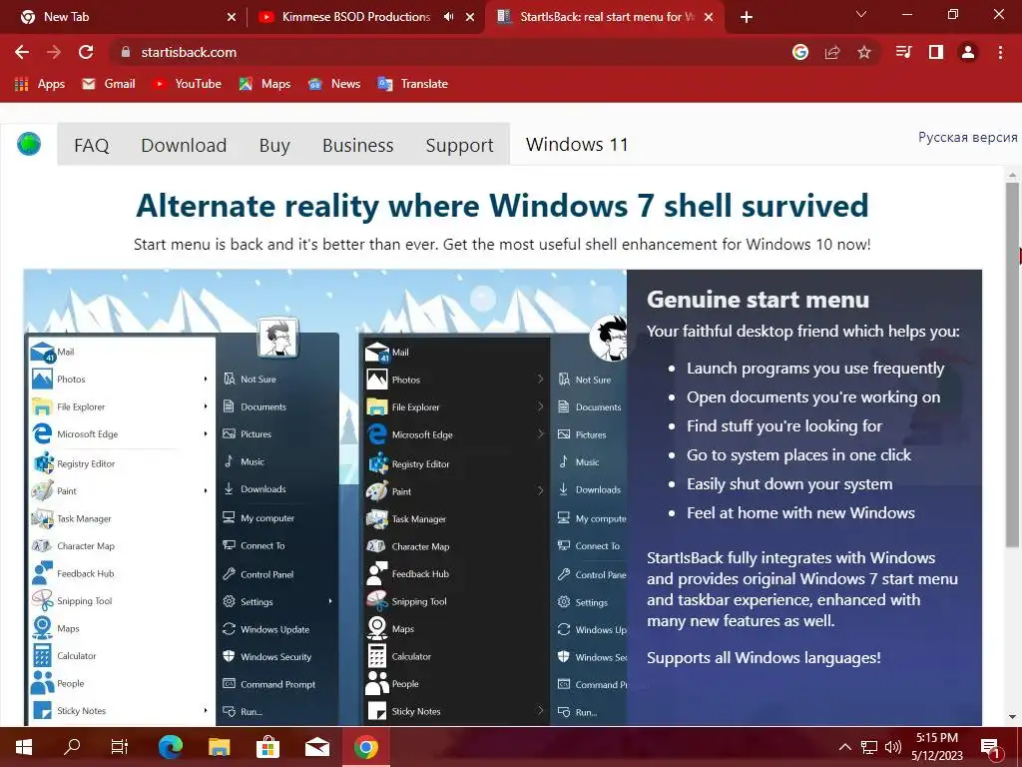The image size is (1022, 767).
Task: Open the taskbar search icon
Action: click(72, 747)
